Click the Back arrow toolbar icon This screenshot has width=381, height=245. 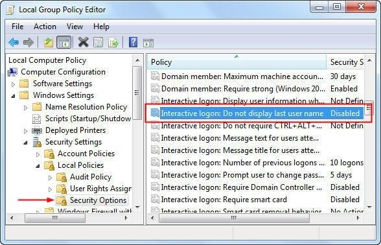(x=14, y=43)
